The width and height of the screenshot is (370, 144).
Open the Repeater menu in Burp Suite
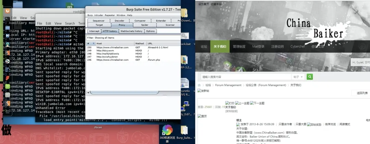click(x=110, y=15)
